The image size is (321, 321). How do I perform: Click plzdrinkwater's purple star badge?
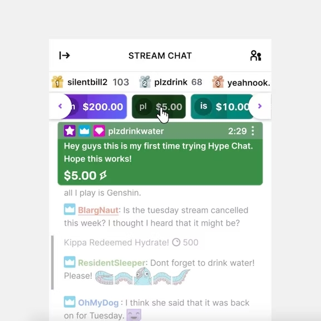tap(70, 131)
